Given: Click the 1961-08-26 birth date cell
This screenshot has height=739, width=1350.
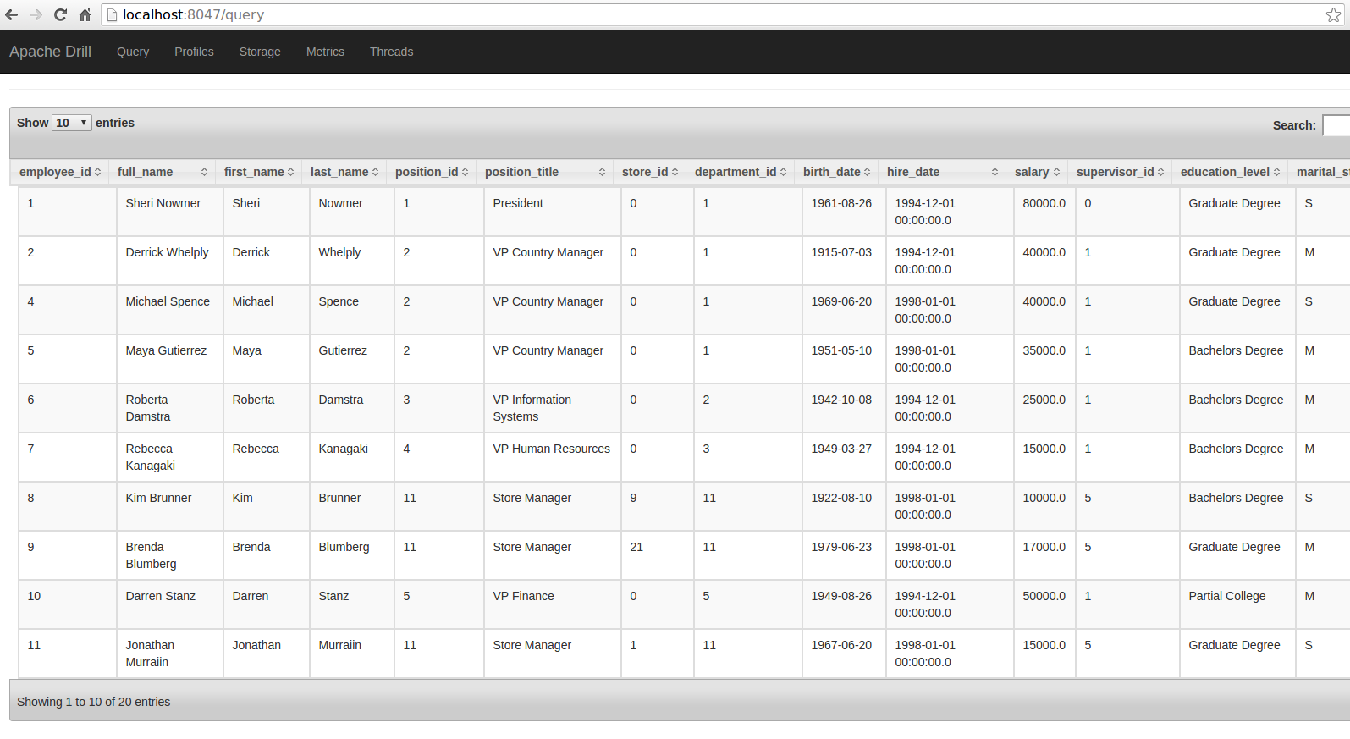Looking at the screenshot, I should (844, 212).
